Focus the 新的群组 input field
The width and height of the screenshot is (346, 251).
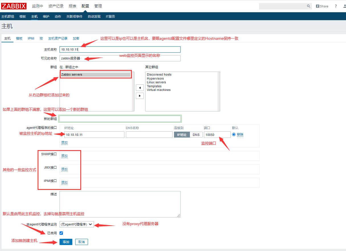pyautogui.click(x=120, y=119)
